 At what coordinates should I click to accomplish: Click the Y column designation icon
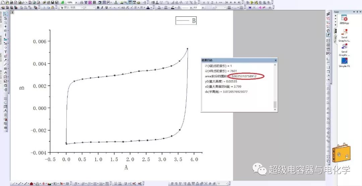click(208, 3)
